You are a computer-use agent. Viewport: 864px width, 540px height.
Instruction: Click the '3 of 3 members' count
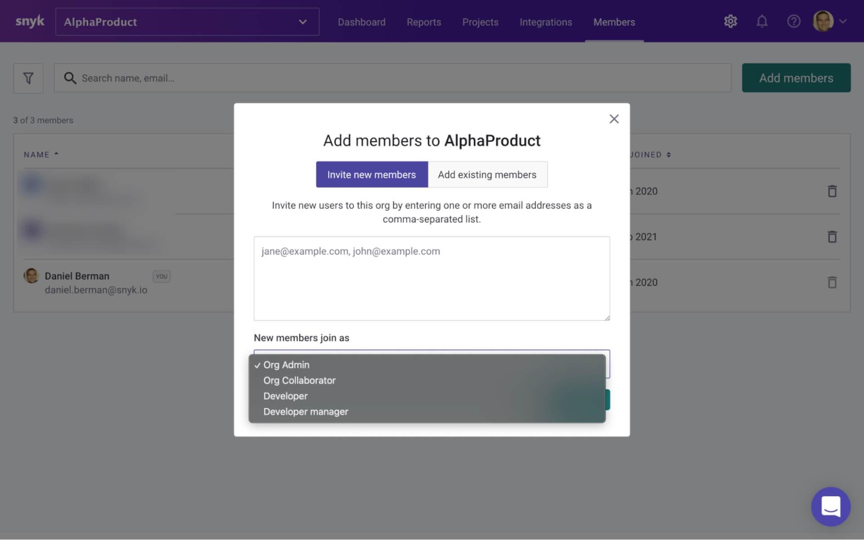(43, 120)
